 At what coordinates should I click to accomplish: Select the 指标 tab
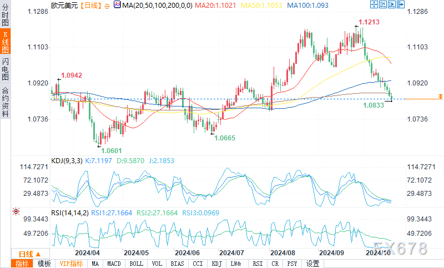tap(22, 264)
